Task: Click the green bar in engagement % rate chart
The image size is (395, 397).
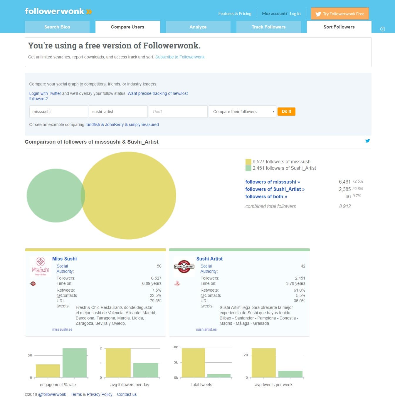Action: (75, 363)
